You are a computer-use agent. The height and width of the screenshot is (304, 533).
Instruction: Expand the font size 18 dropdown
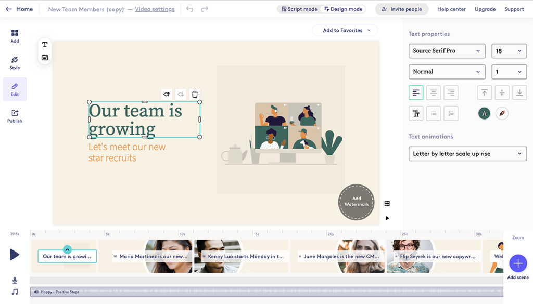(x=509, y=50)
